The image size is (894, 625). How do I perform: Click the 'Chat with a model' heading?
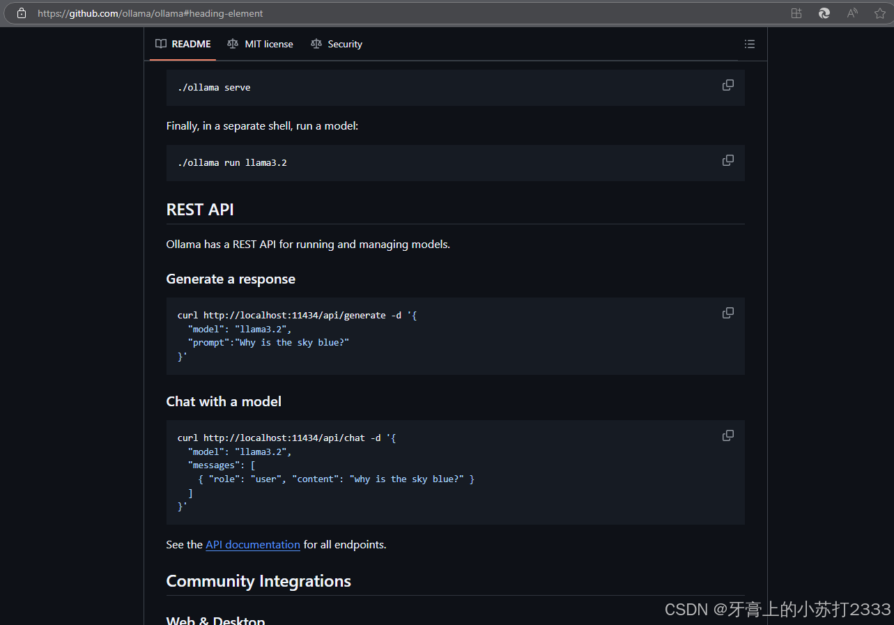[x=224, y=401]
